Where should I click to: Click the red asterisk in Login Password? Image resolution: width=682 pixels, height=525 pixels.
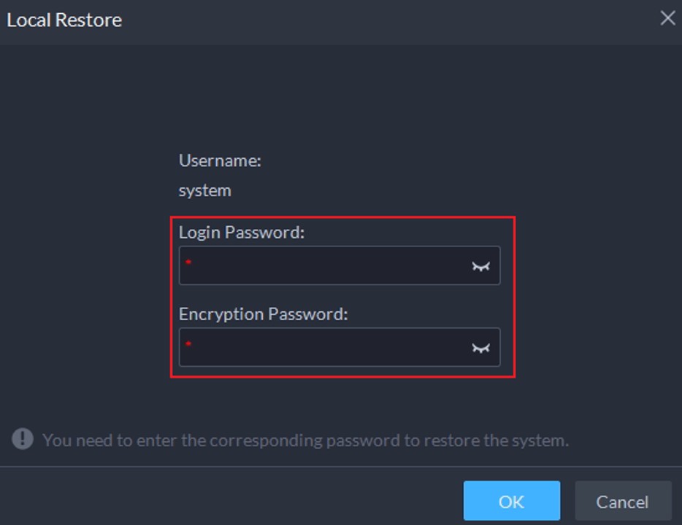[188, 262]
